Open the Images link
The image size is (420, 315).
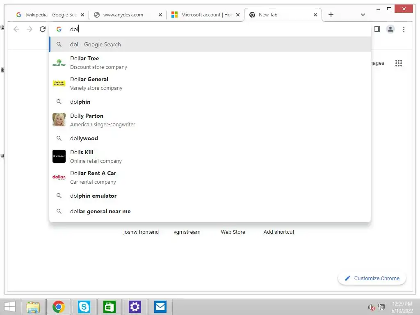click(x=377, y=63)
